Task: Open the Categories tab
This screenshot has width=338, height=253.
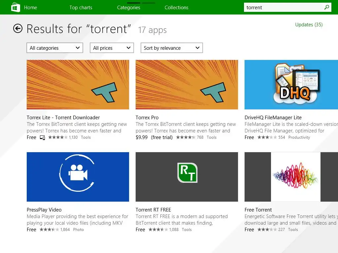Action: click(129, 8)
